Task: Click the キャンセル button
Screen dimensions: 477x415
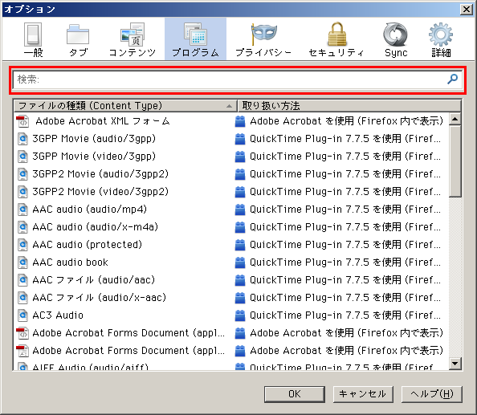Action: [363, 394]
